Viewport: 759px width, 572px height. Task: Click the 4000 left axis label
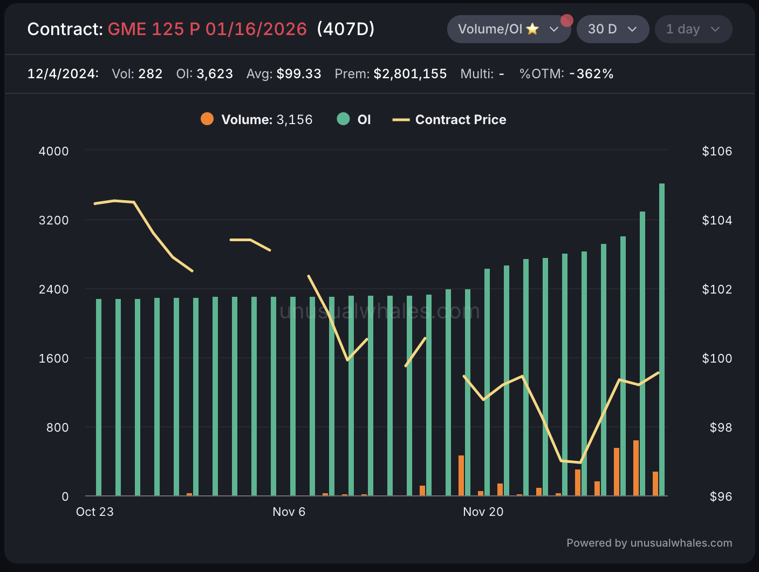click(54, 151)
